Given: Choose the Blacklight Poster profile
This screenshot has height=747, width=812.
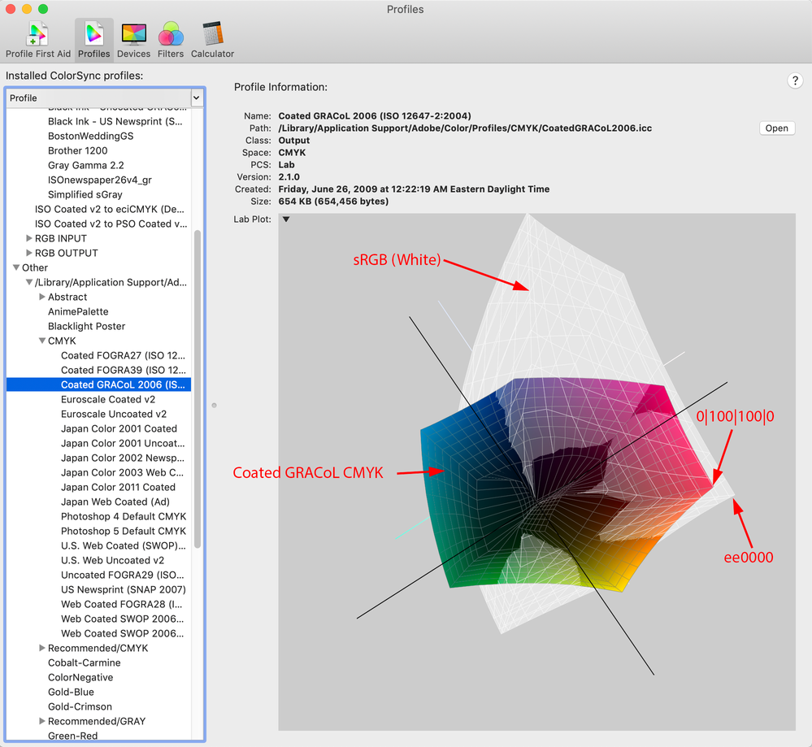Looking at the screenshot, I should tap(86, 327).
